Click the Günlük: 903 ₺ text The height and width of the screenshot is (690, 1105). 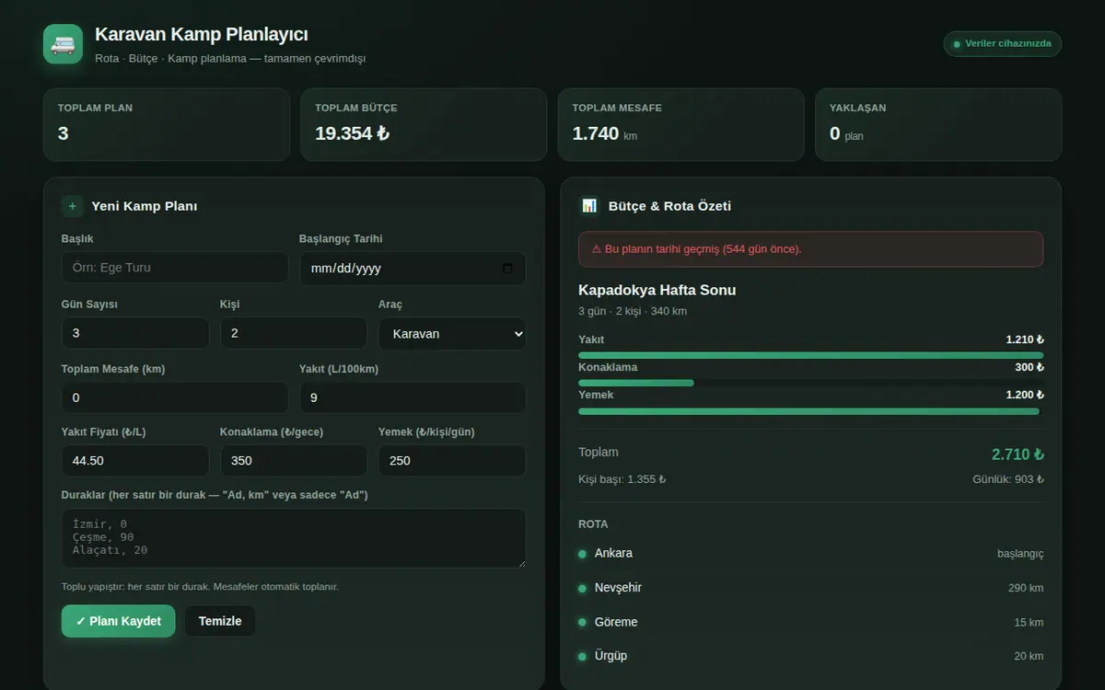(1008, 479)
